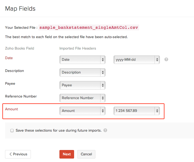The image size is (194, 162).
Task: Open the Date header dropdown
Action: pyautogui.click(x=82, y=59)
